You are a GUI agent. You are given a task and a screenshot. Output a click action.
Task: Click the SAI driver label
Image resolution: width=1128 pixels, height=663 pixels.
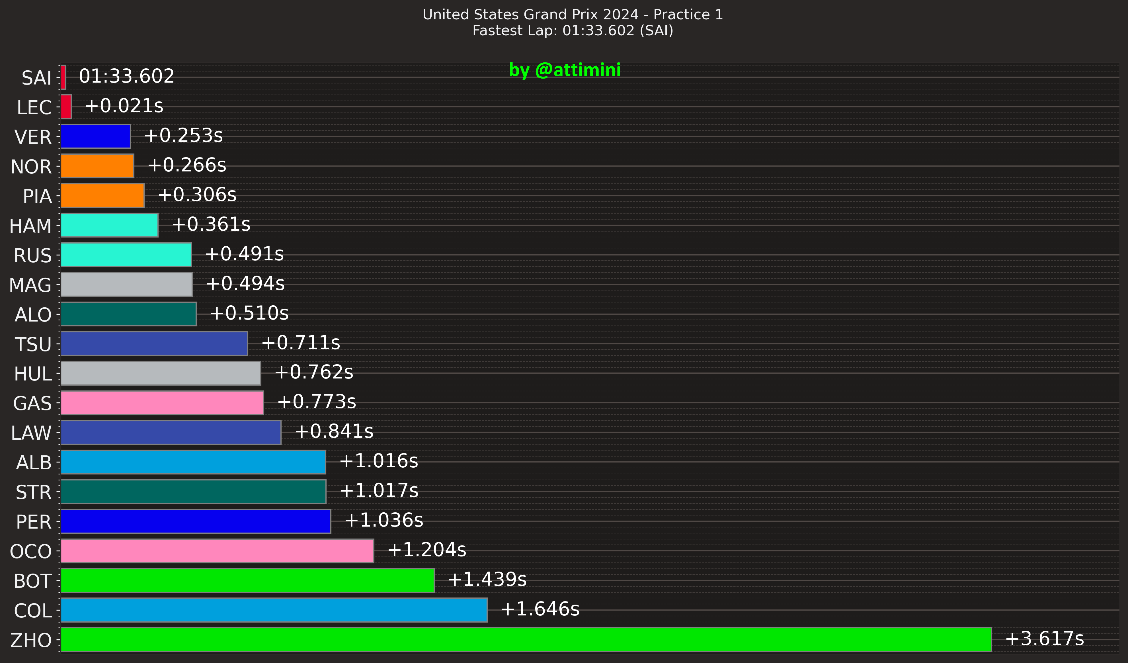[x=36, y=78]
